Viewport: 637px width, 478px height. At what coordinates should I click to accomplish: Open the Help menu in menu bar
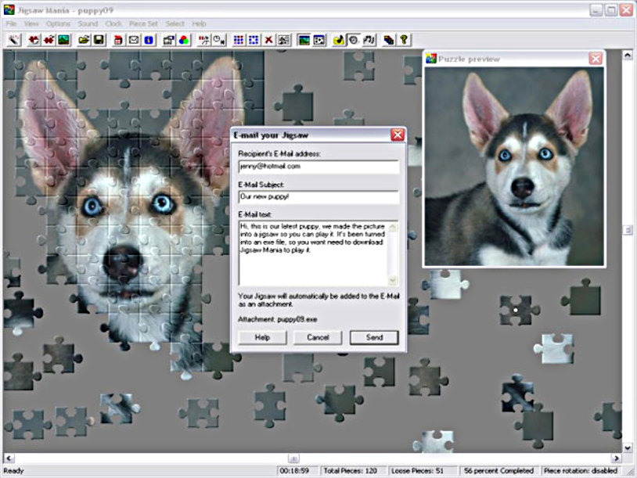coord(199,23)
